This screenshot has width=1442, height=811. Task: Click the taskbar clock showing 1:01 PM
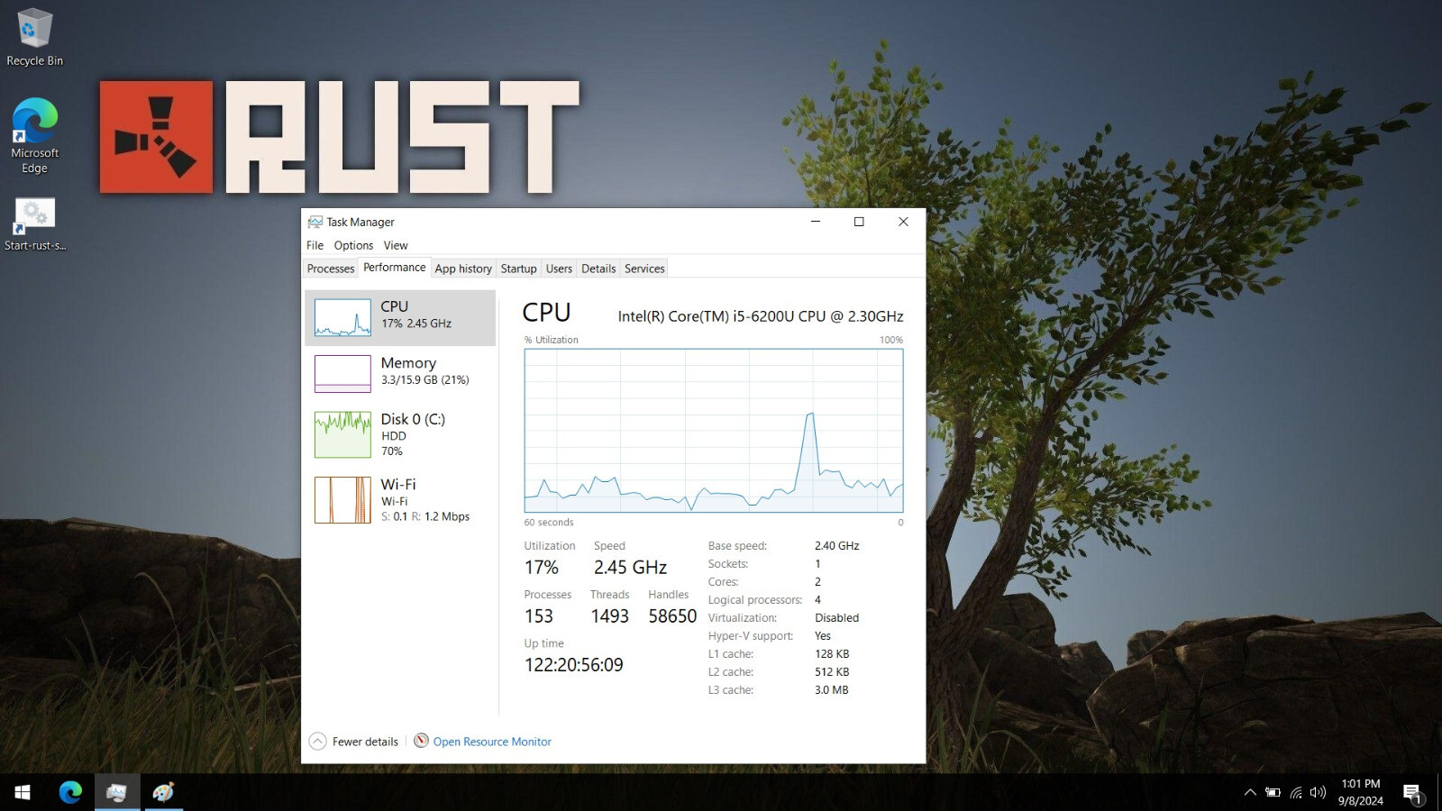click(x=1360, y=792)
